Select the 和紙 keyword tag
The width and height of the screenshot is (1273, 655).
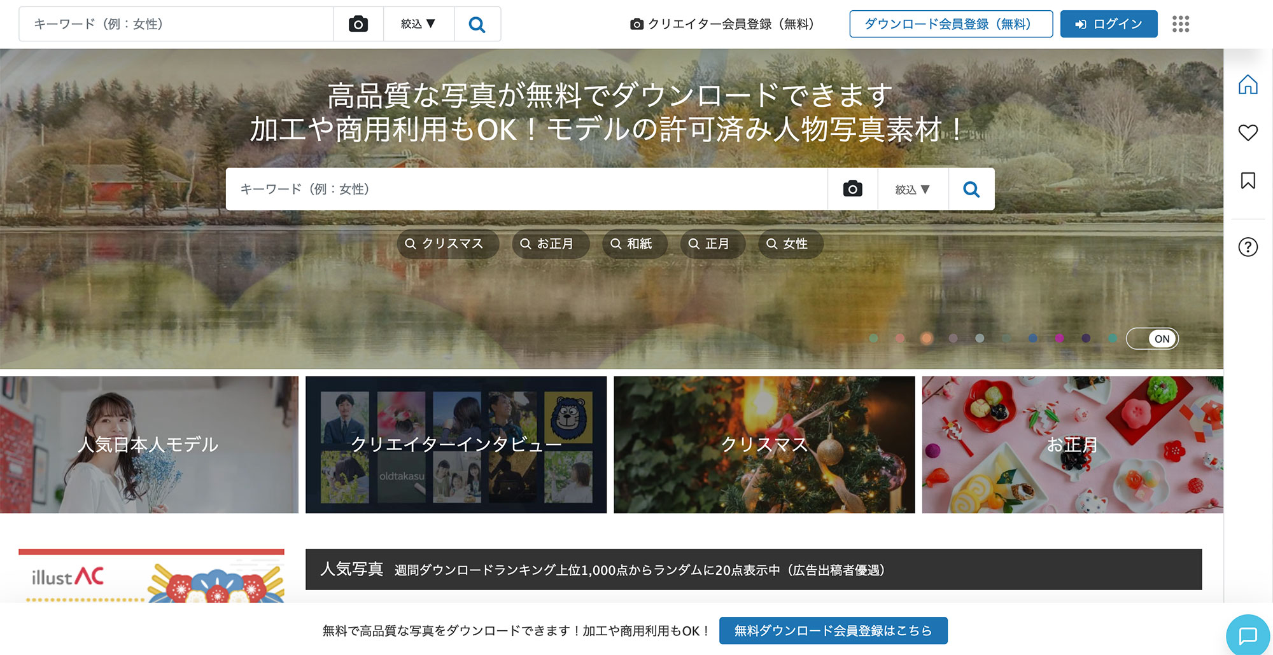[632, 244]
